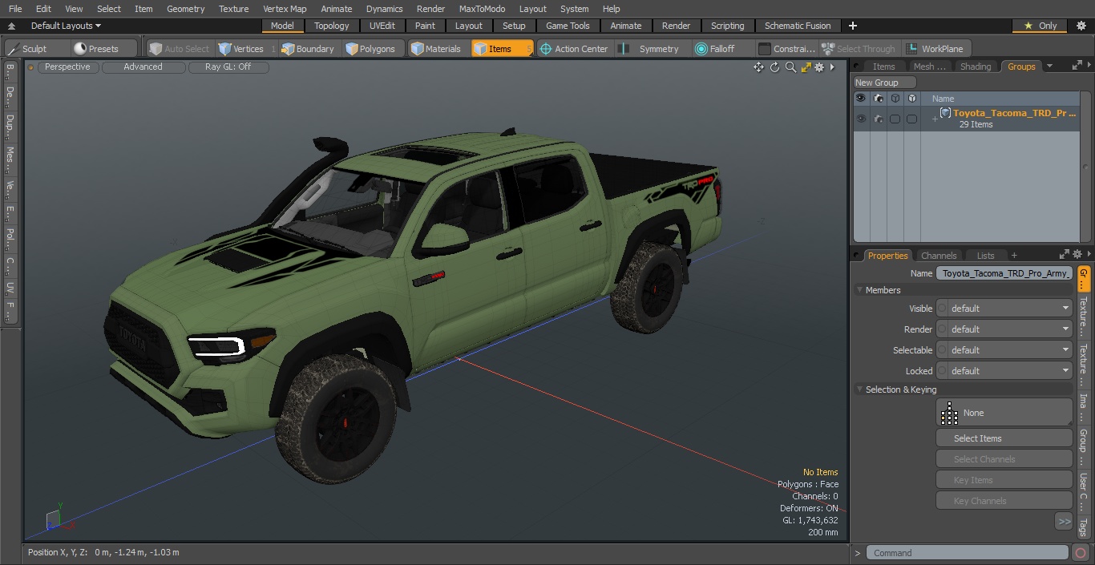Image resolution: width=1095 pixels, height=565 pixels.
Task: Toggle Auto Select
Action: coord(180,49)
